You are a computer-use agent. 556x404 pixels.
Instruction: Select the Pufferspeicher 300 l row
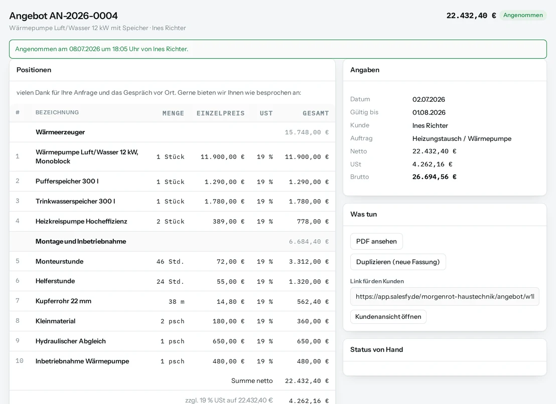pos(172,181)
